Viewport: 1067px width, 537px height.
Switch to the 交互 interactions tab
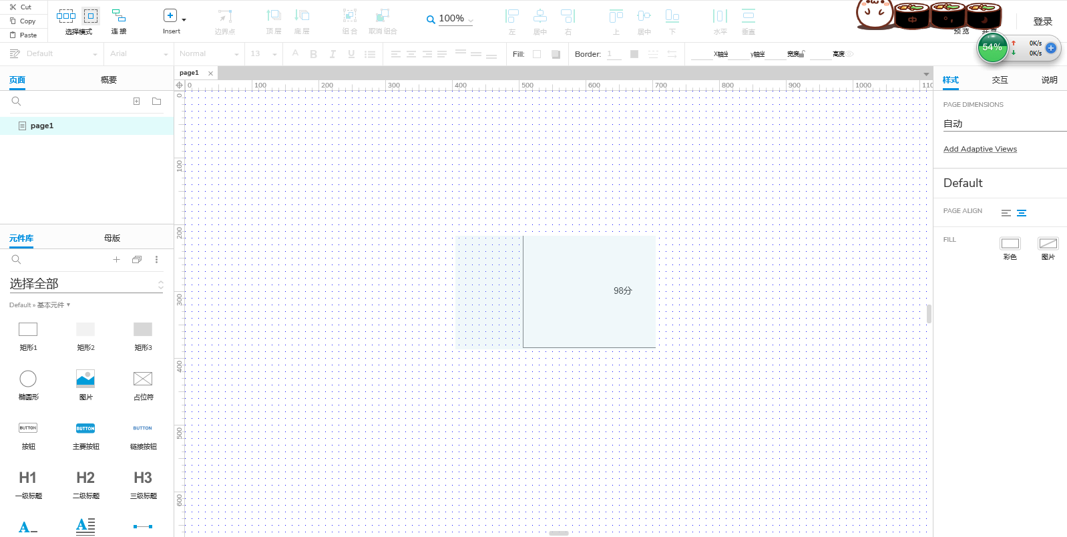1000,80
